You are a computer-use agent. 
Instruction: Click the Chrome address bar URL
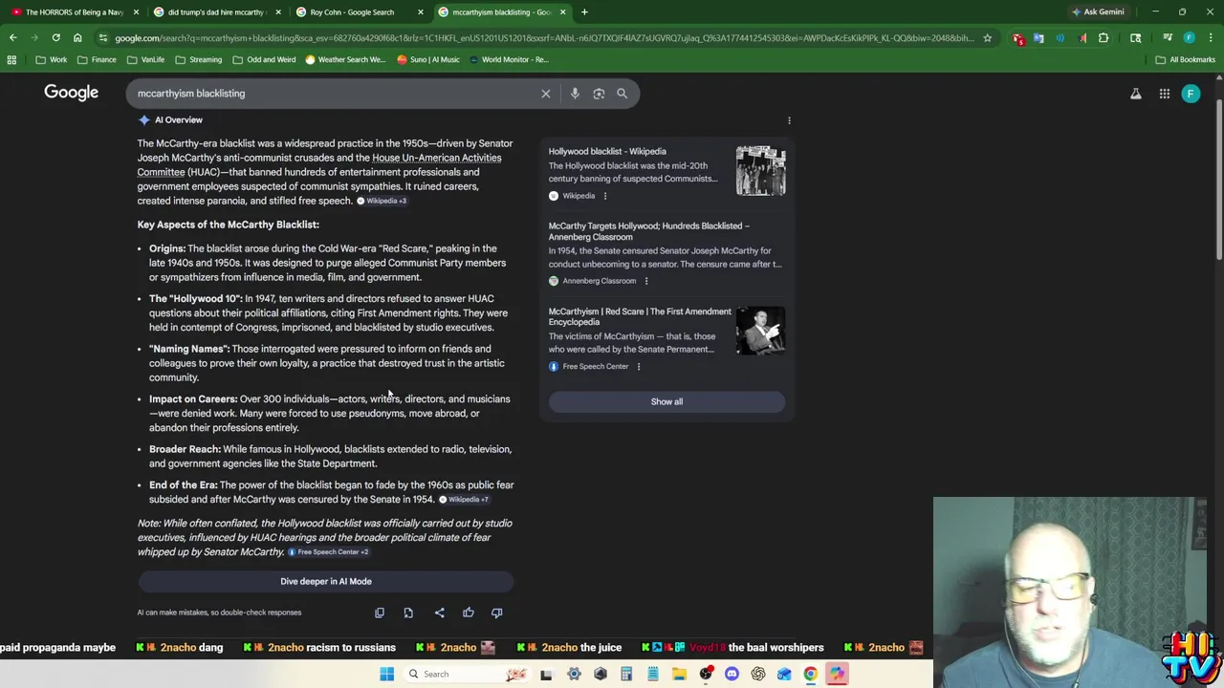pyautogui.click(x=543, y=38)
